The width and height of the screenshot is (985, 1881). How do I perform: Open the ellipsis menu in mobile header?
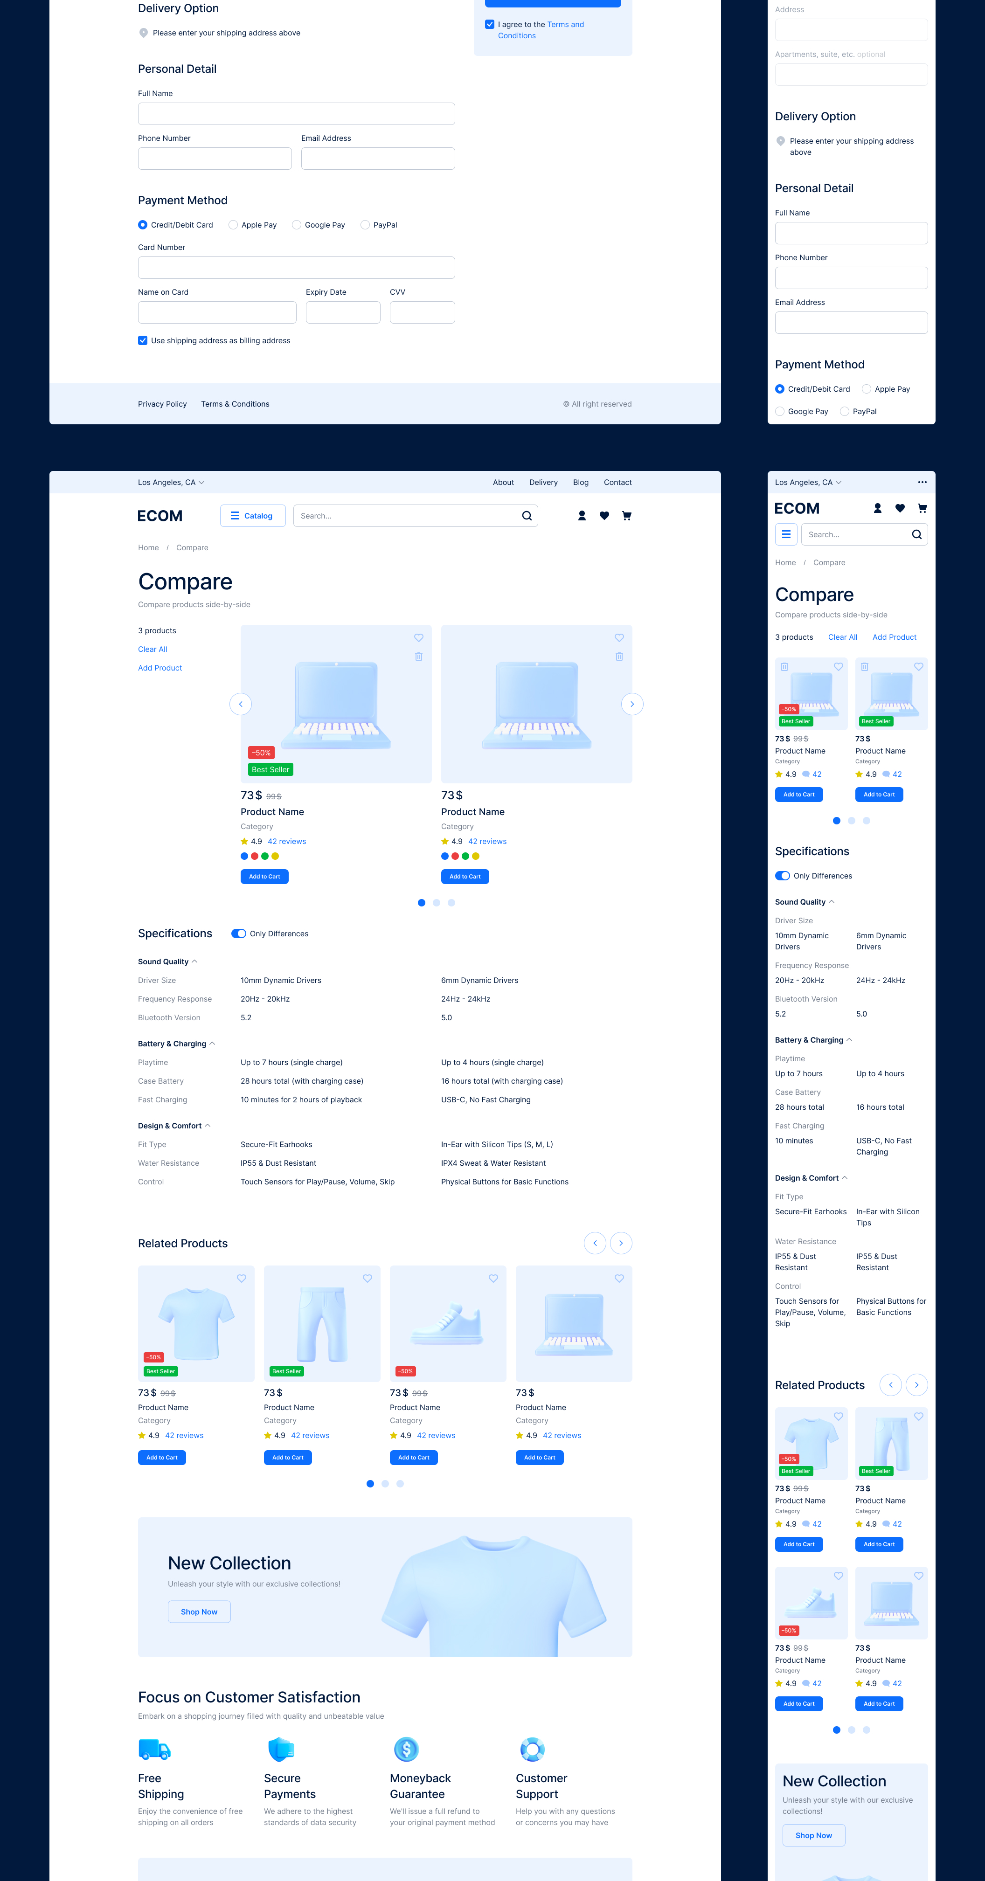[922, 482]
